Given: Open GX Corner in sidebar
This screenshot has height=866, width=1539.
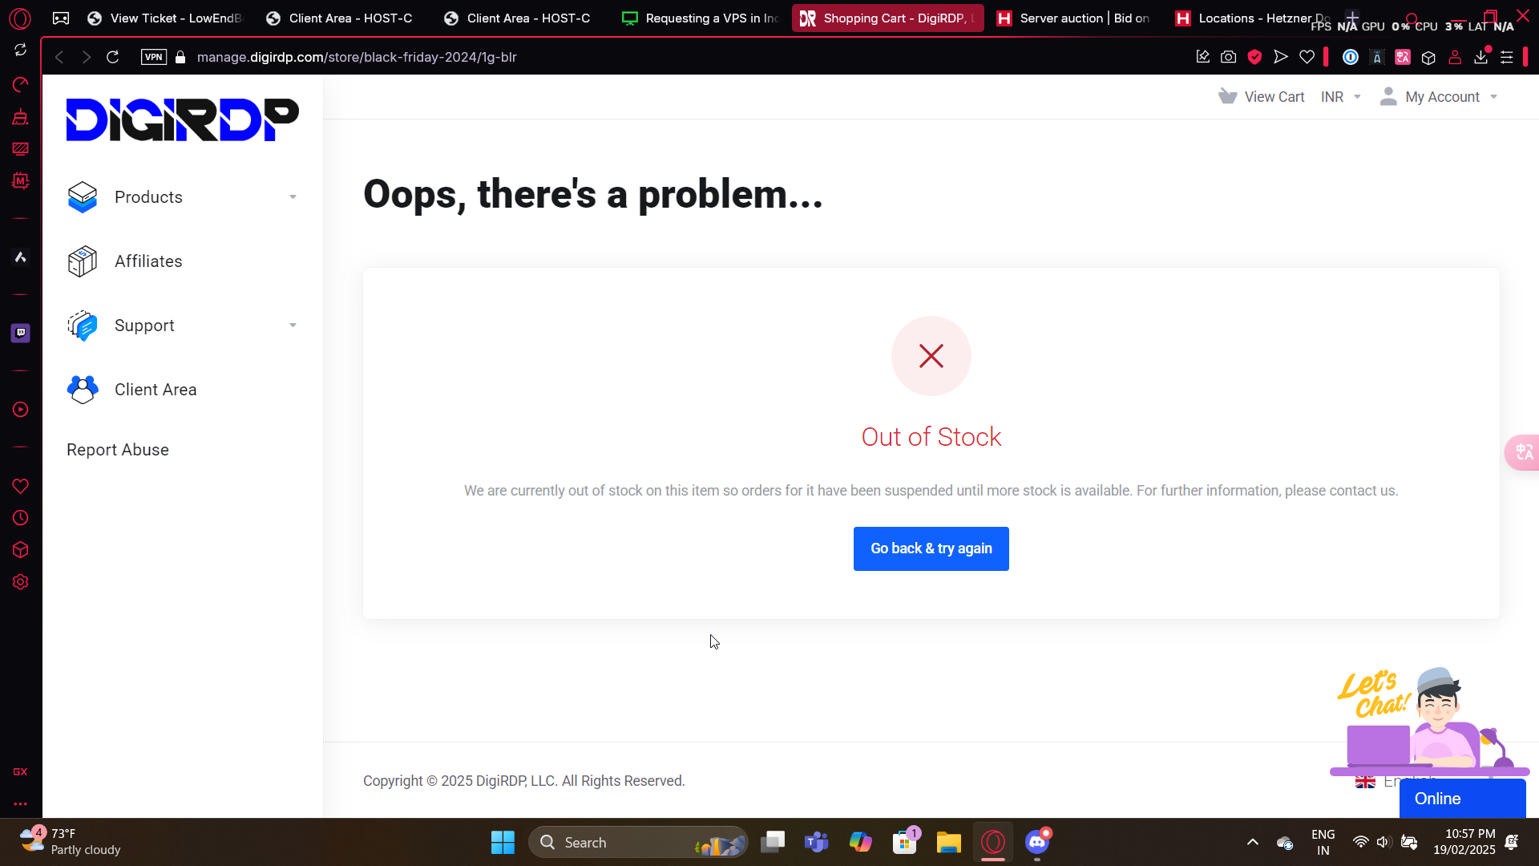Looking at the screenshot, I should click(x=21, y=772).
